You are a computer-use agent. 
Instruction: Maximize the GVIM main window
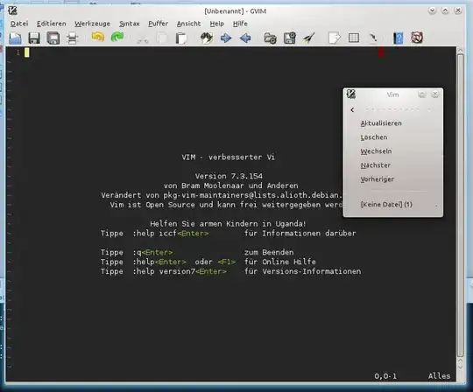click(445, 10)
